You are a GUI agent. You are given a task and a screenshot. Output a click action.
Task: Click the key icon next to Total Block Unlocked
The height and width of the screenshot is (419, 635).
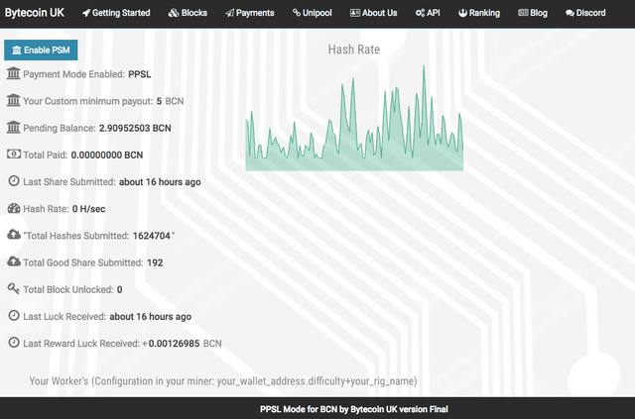point(13,288)
